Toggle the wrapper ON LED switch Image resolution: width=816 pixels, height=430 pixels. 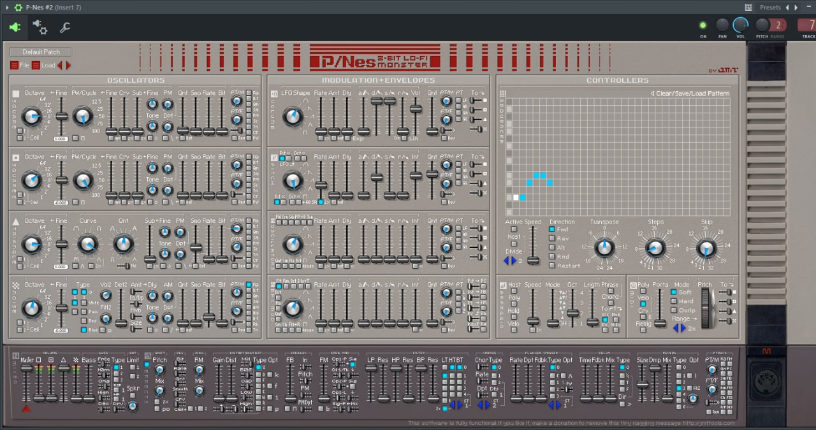pyautogui.click(x=703, y=25)
